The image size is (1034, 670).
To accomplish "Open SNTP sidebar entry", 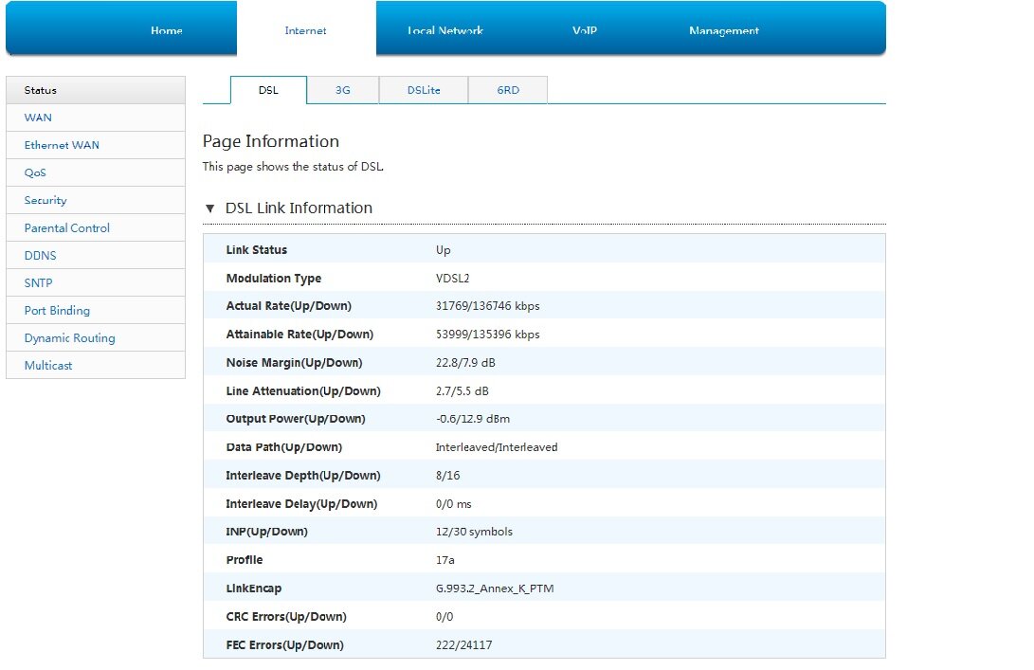I will click(96, 283).
